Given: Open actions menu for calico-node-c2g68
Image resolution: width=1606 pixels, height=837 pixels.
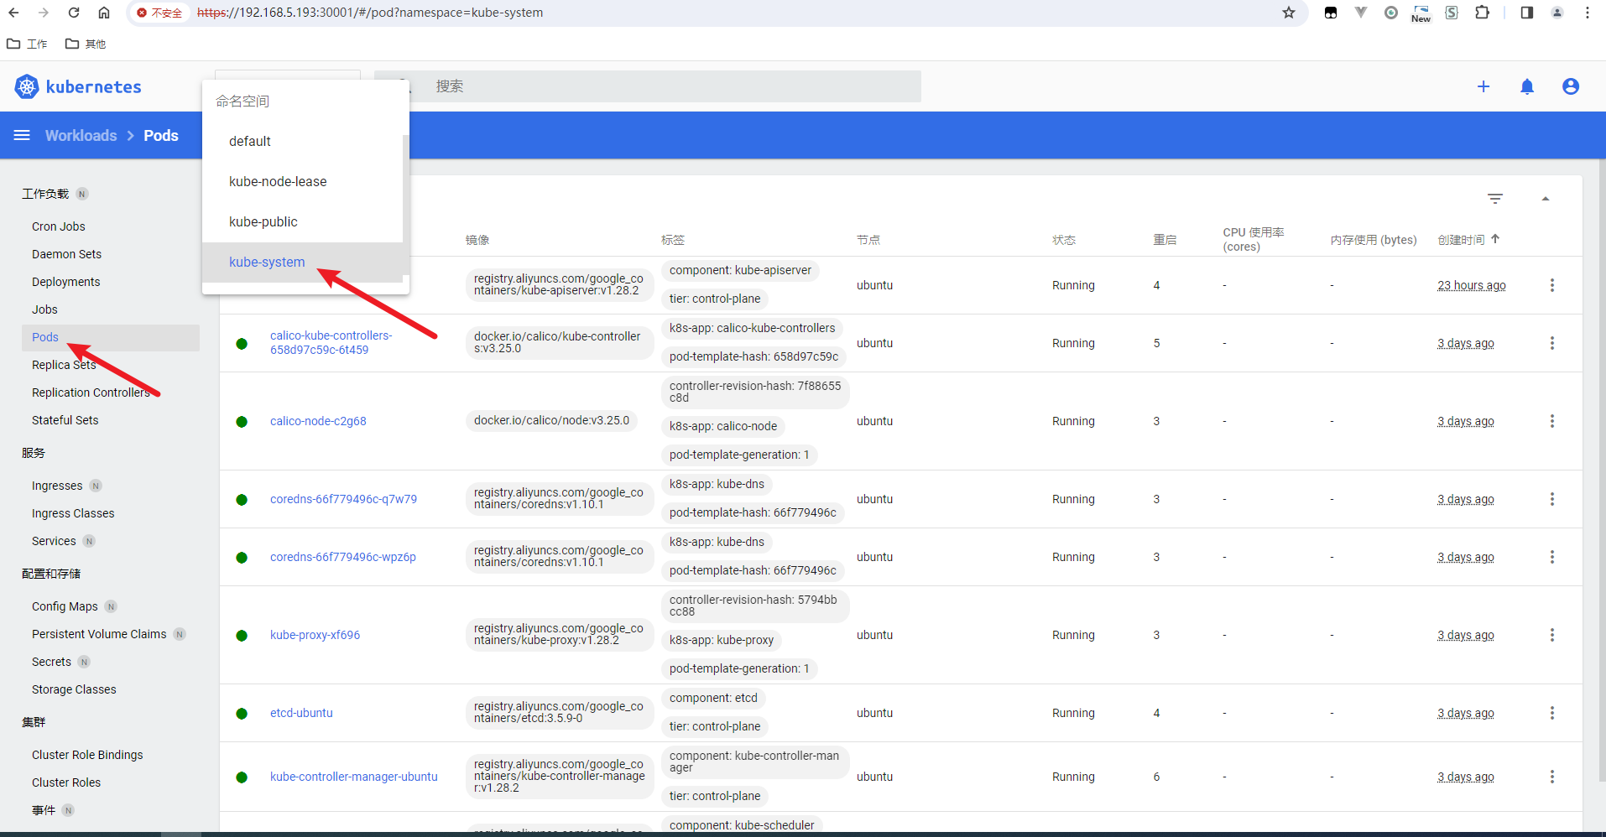Looking at the screenshot, I should click(x=1552, y=421).
